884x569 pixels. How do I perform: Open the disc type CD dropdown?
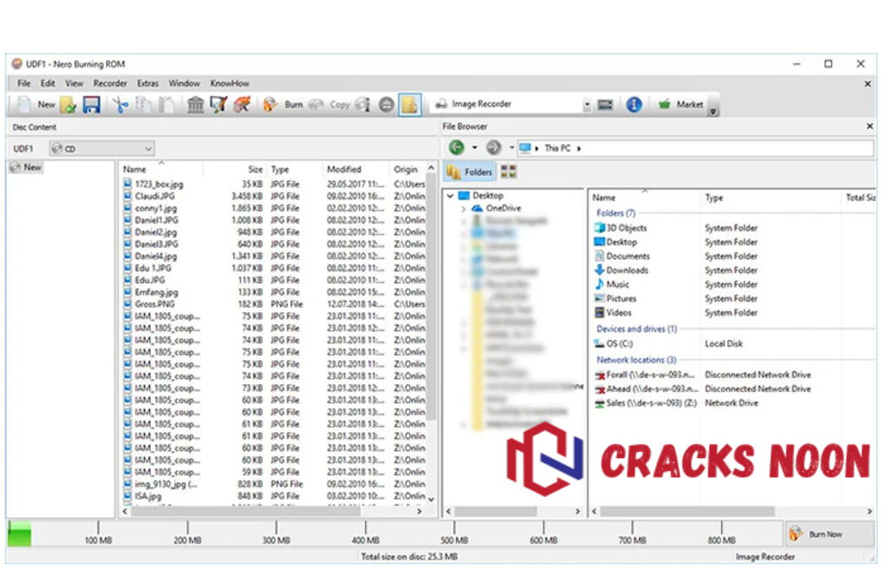coord(102,149)
